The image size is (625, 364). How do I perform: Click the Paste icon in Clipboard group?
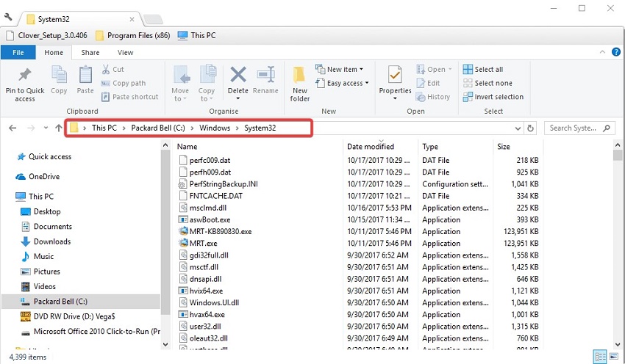[85, 76]
